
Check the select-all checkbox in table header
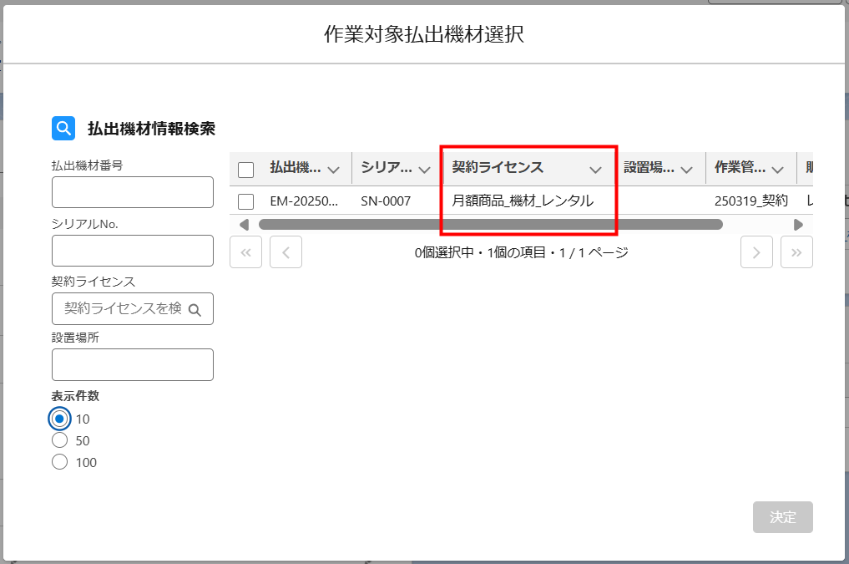click(245, 170)
